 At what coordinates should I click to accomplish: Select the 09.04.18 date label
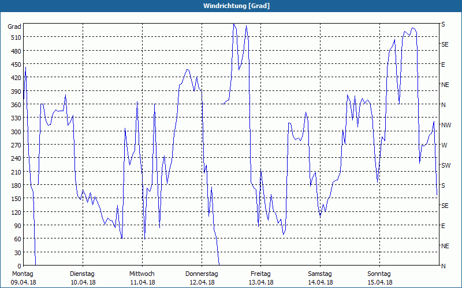click(23, 282)
